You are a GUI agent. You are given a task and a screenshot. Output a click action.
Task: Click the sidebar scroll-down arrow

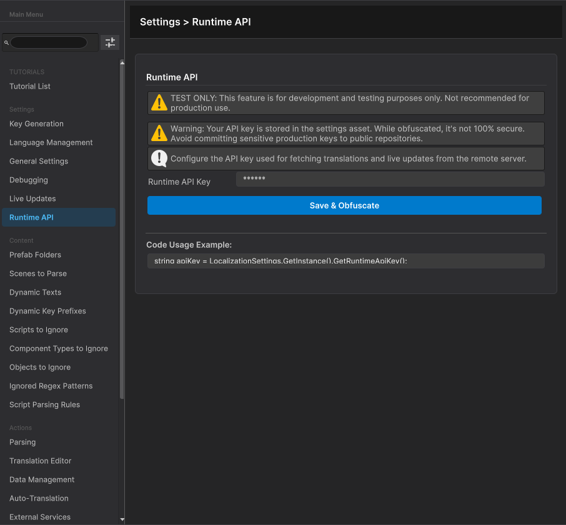(122, 519)
